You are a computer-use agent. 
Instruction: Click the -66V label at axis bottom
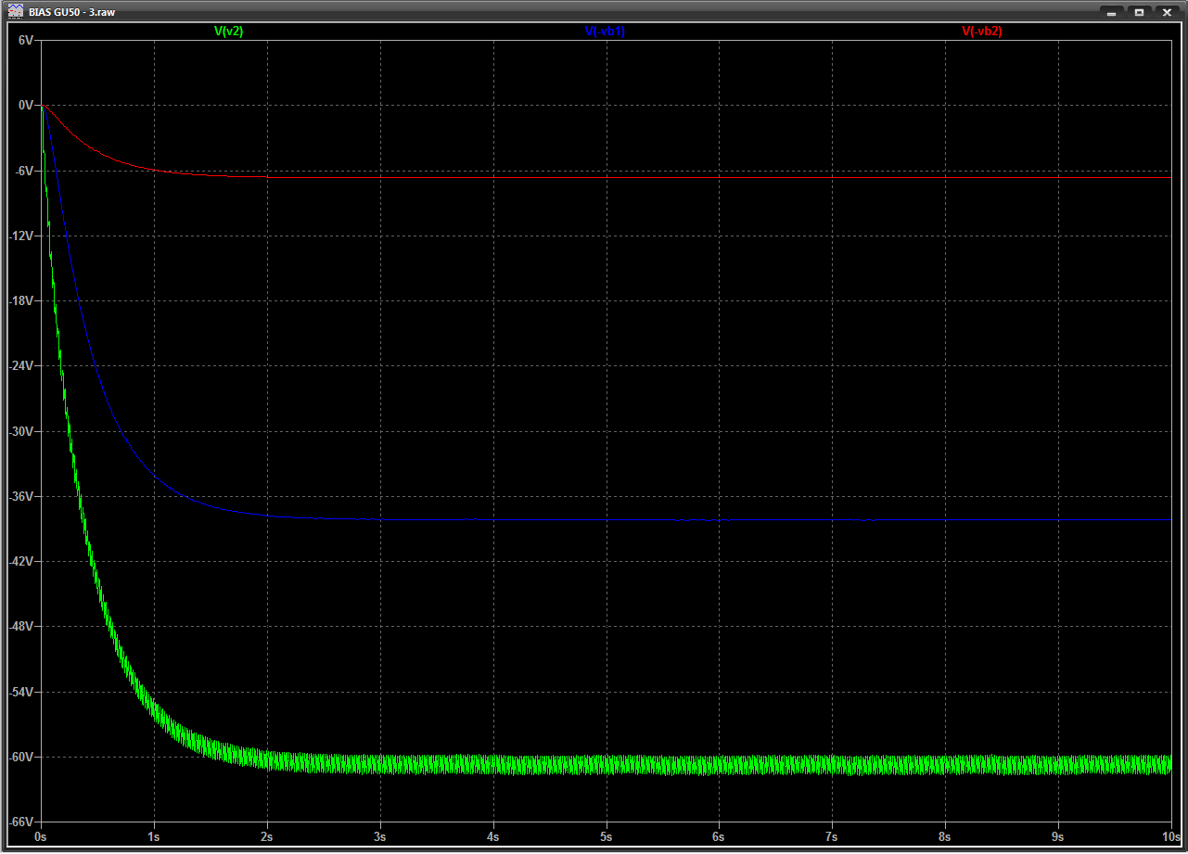[22, 822]
